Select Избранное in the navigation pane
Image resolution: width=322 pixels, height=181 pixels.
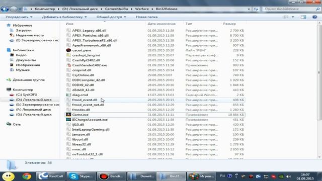22,26
